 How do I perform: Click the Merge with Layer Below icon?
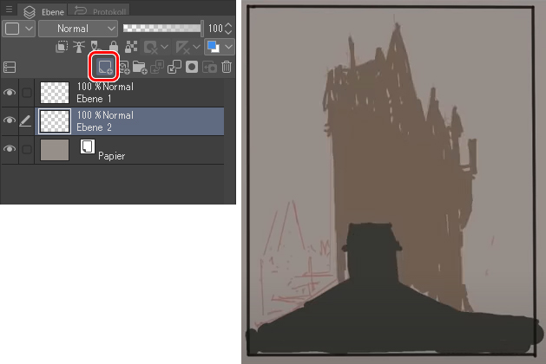tap(174, 67)
